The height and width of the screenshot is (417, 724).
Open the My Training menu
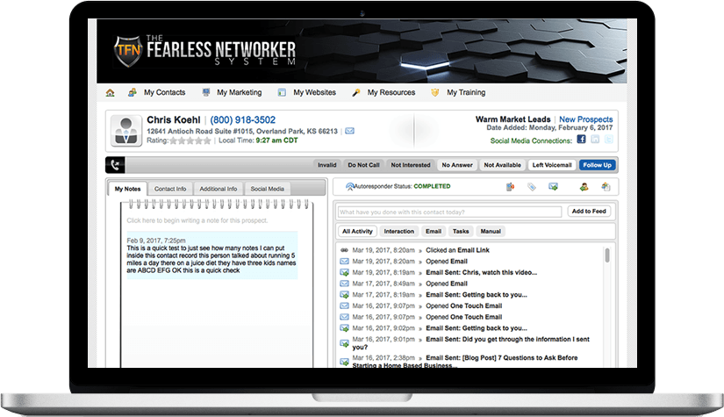click(466, 92)
